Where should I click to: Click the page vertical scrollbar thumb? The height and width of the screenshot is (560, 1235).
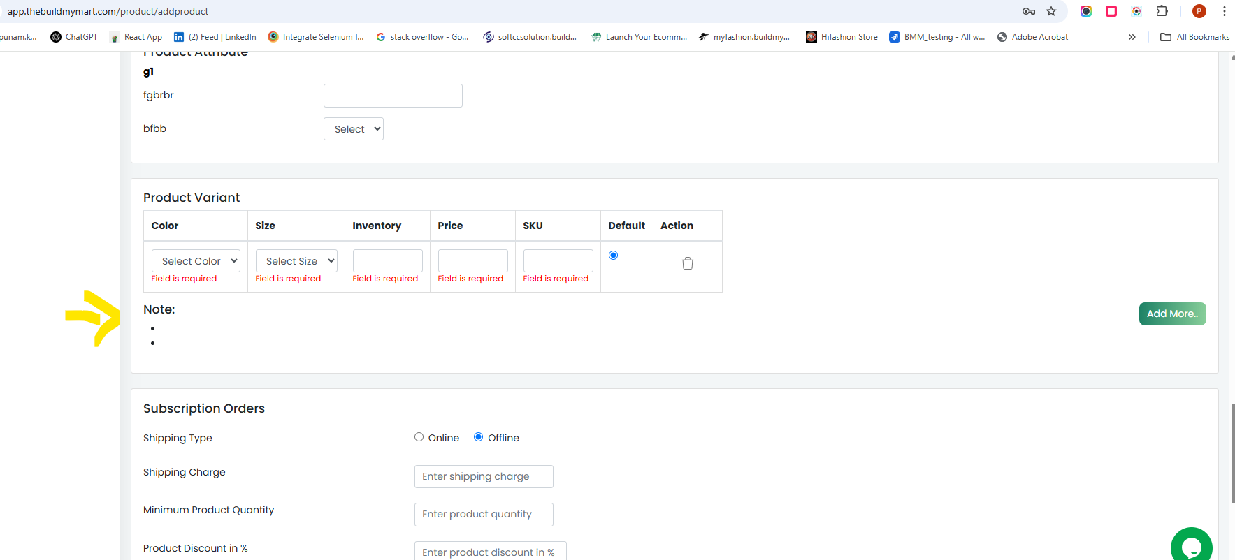(1232, 452)
